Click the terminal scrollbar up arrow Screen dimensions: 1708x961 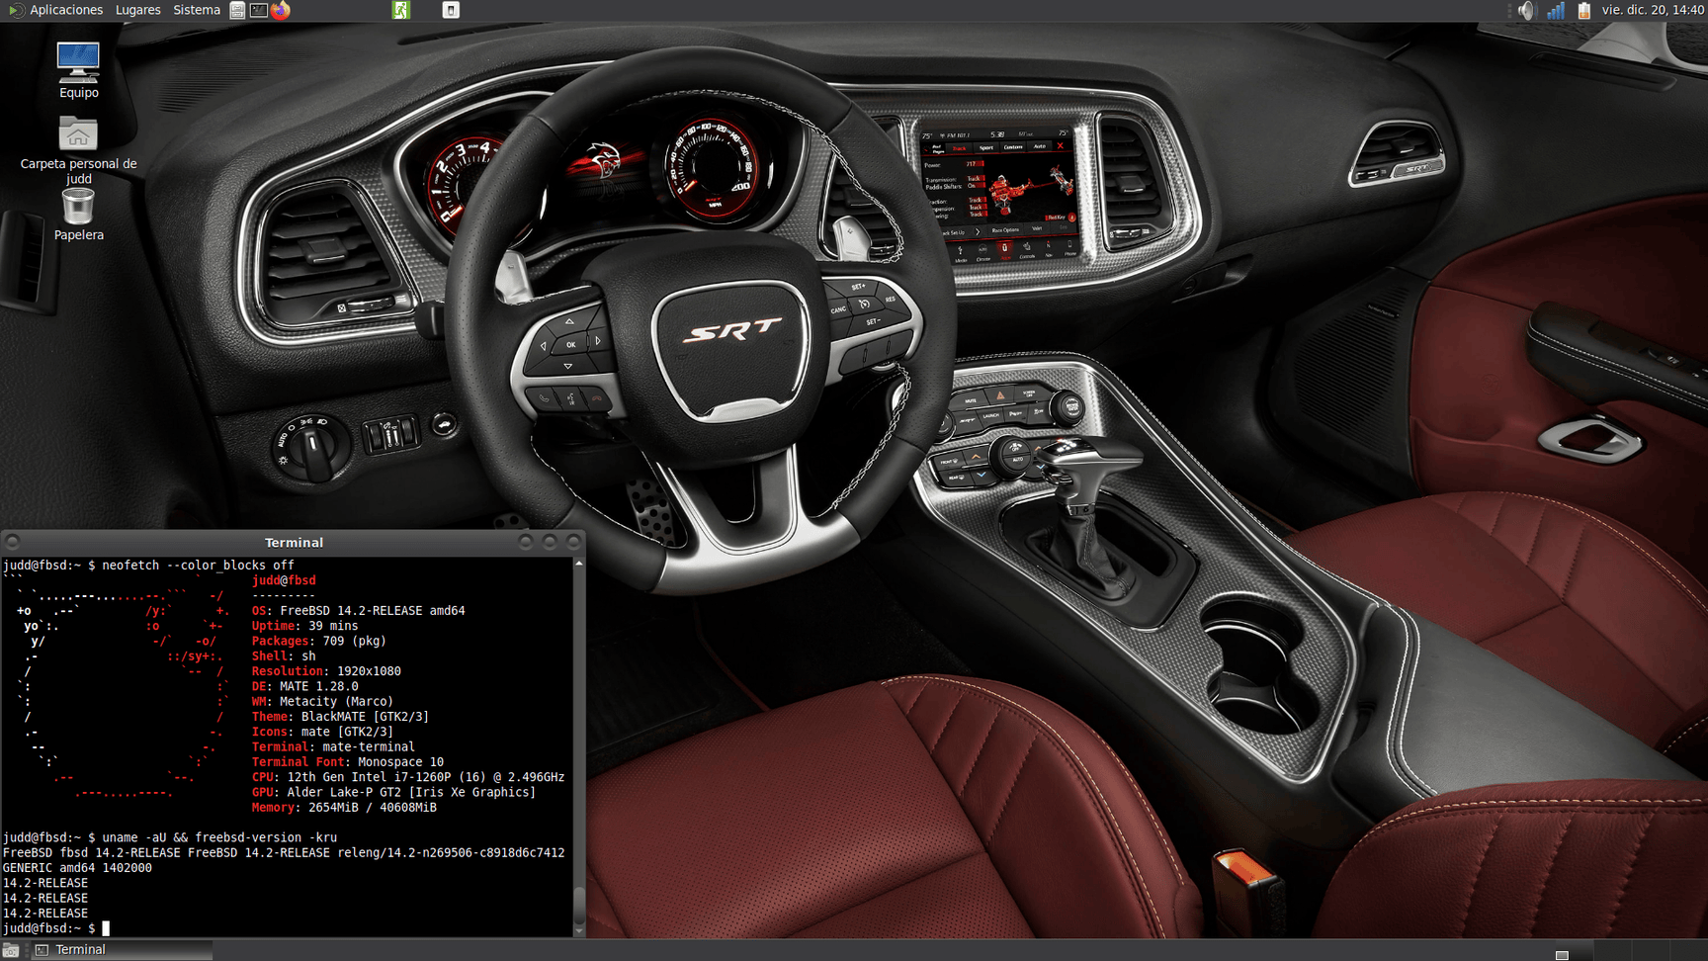click(x=579, y=564)
